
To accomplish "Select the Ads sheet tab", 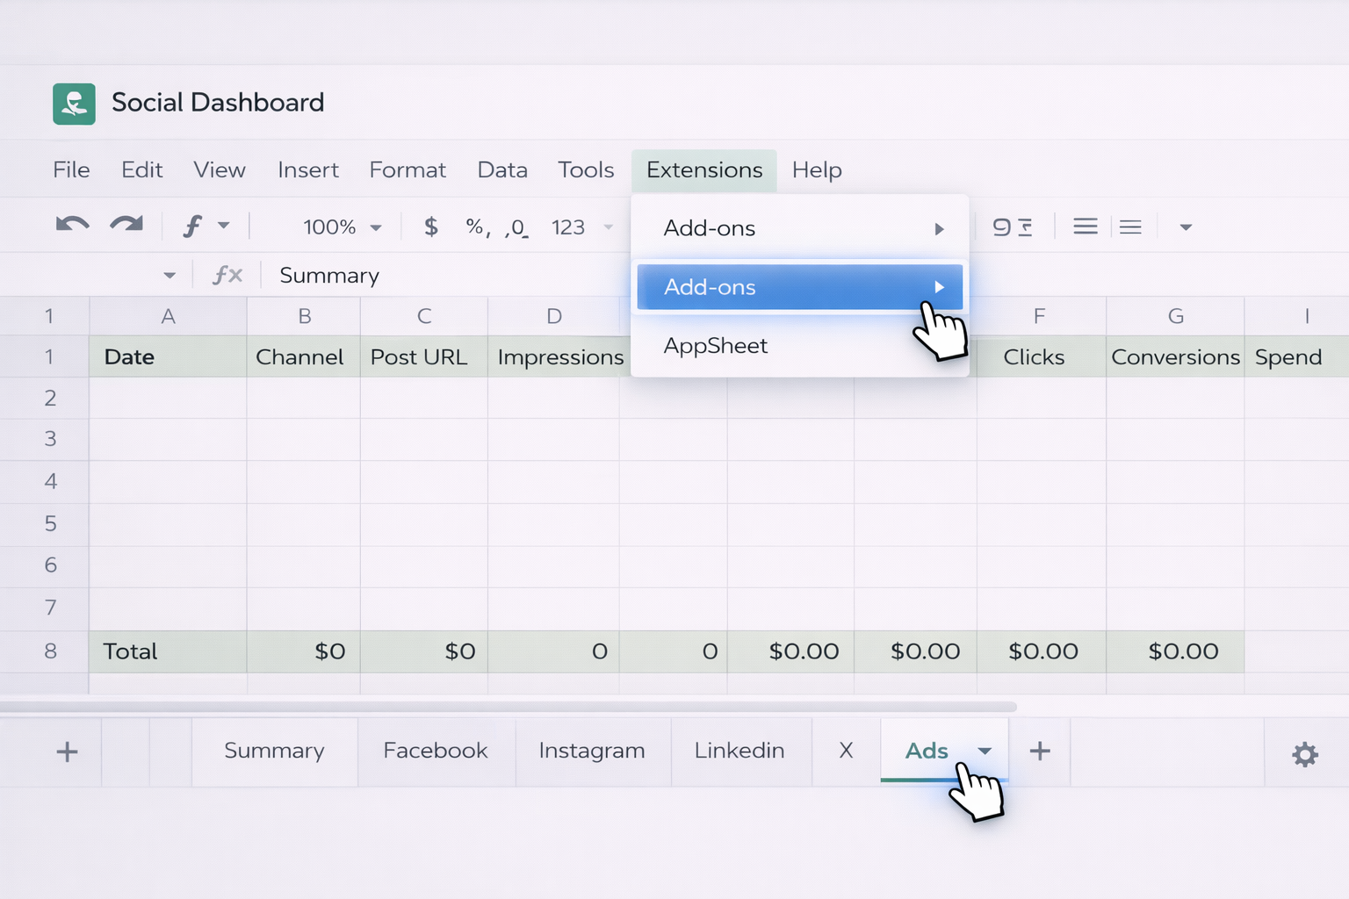I will pyautogui.click(x=927, y=751).
